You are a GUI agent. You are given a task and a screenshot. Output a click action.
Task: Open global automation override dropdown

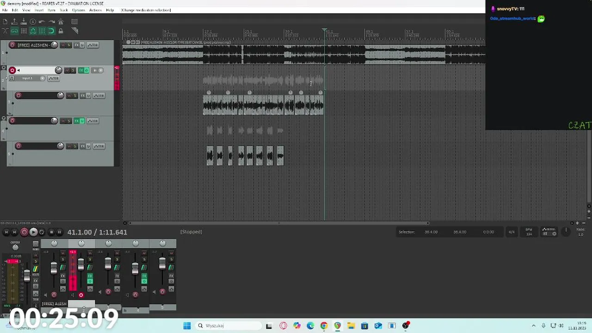pos(549,231)
